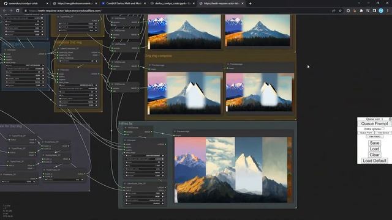Change sampler_name in the leftmost blue-group KSampler
Screen dimensions: 392x220
[x=24, y=79]
